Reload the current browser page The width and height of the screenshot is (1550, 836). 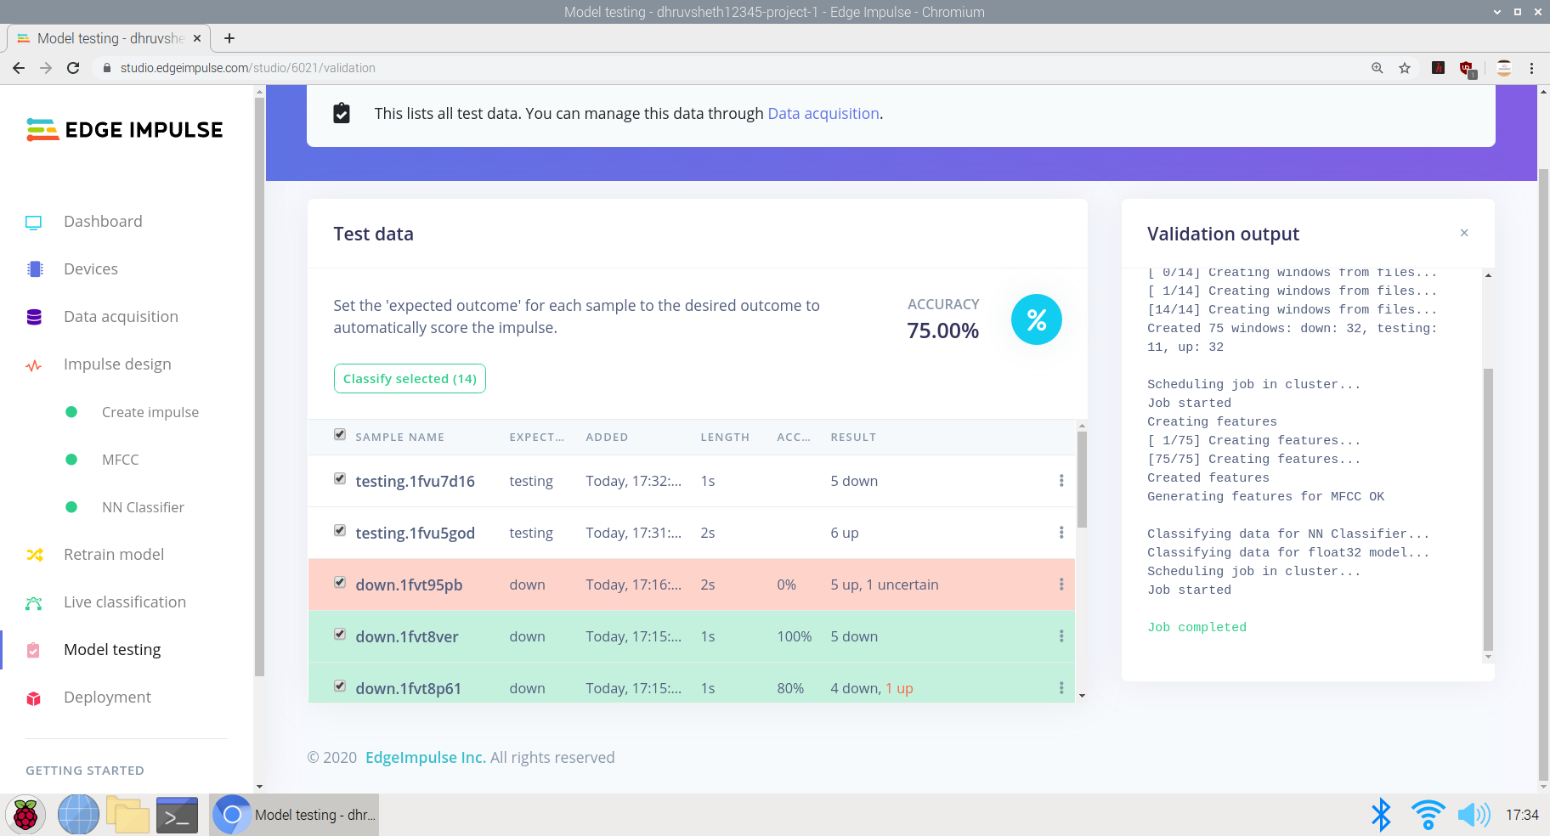73,68
